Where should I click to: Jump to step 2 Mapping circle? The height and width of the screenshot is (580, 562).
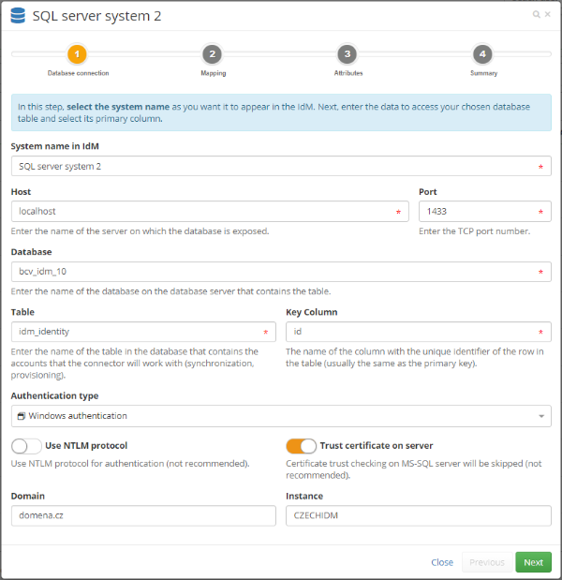click(x=213, y=54)
